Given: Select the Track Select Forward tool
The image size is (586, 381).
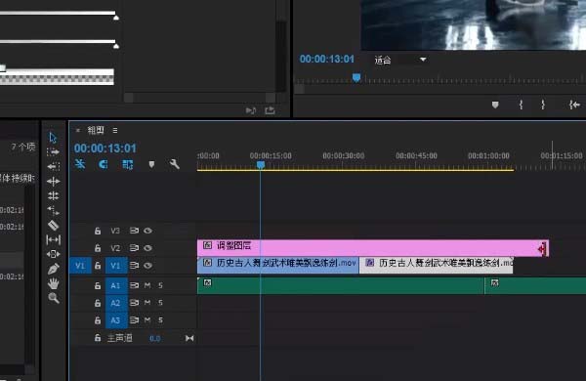Looking at the screenshot, I should [x=53, y=152].
